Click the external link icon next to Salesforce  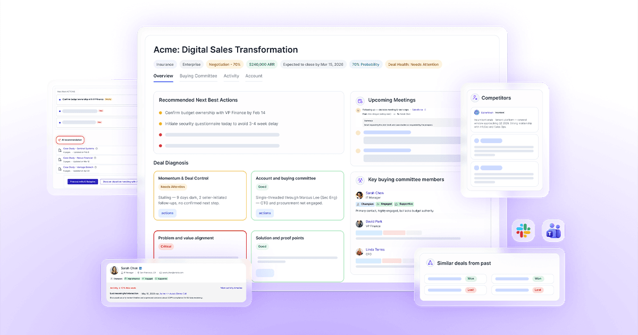425,110
